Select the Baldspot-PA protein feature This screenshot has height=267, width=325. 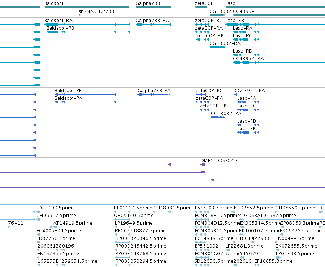(85, 102)
